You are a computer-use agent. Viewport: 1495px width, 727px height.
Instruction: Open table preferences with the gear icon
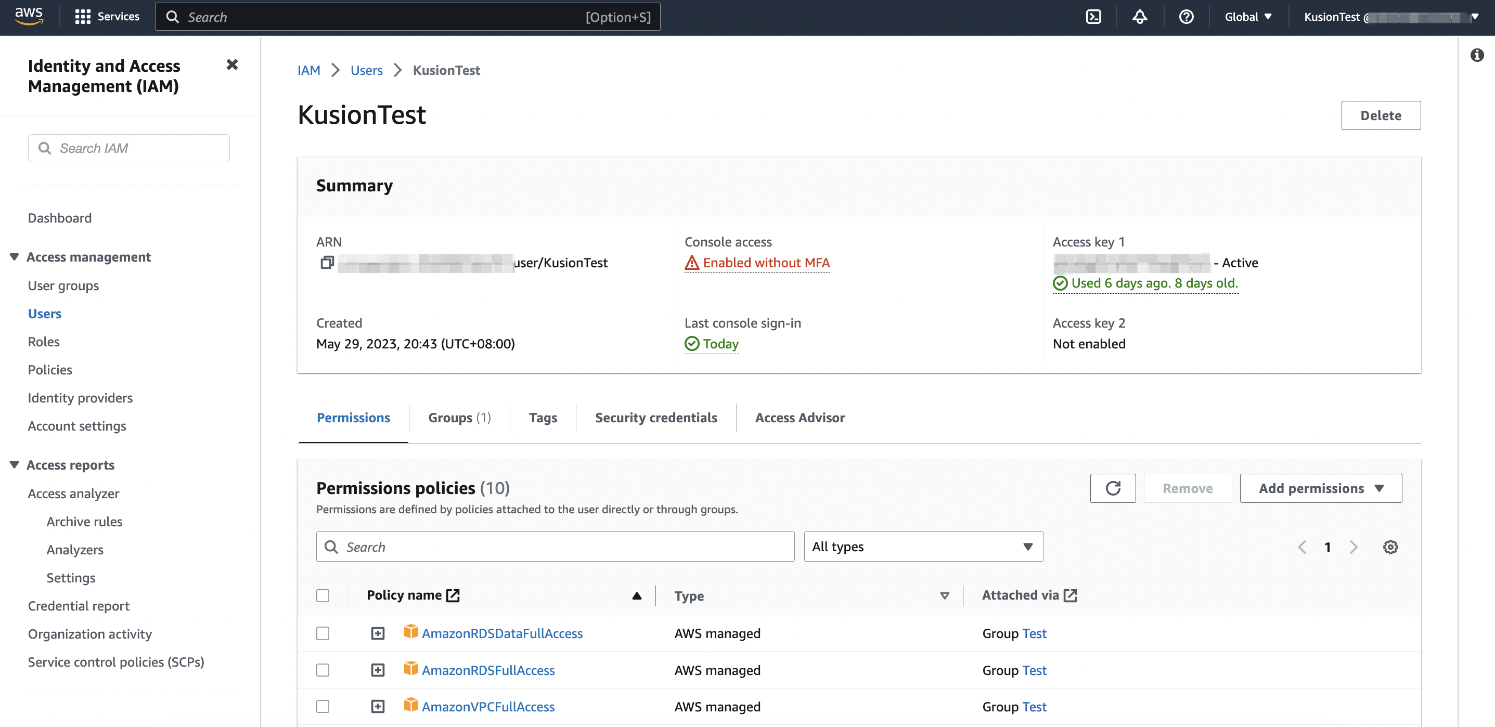[x=1390, y=547]
